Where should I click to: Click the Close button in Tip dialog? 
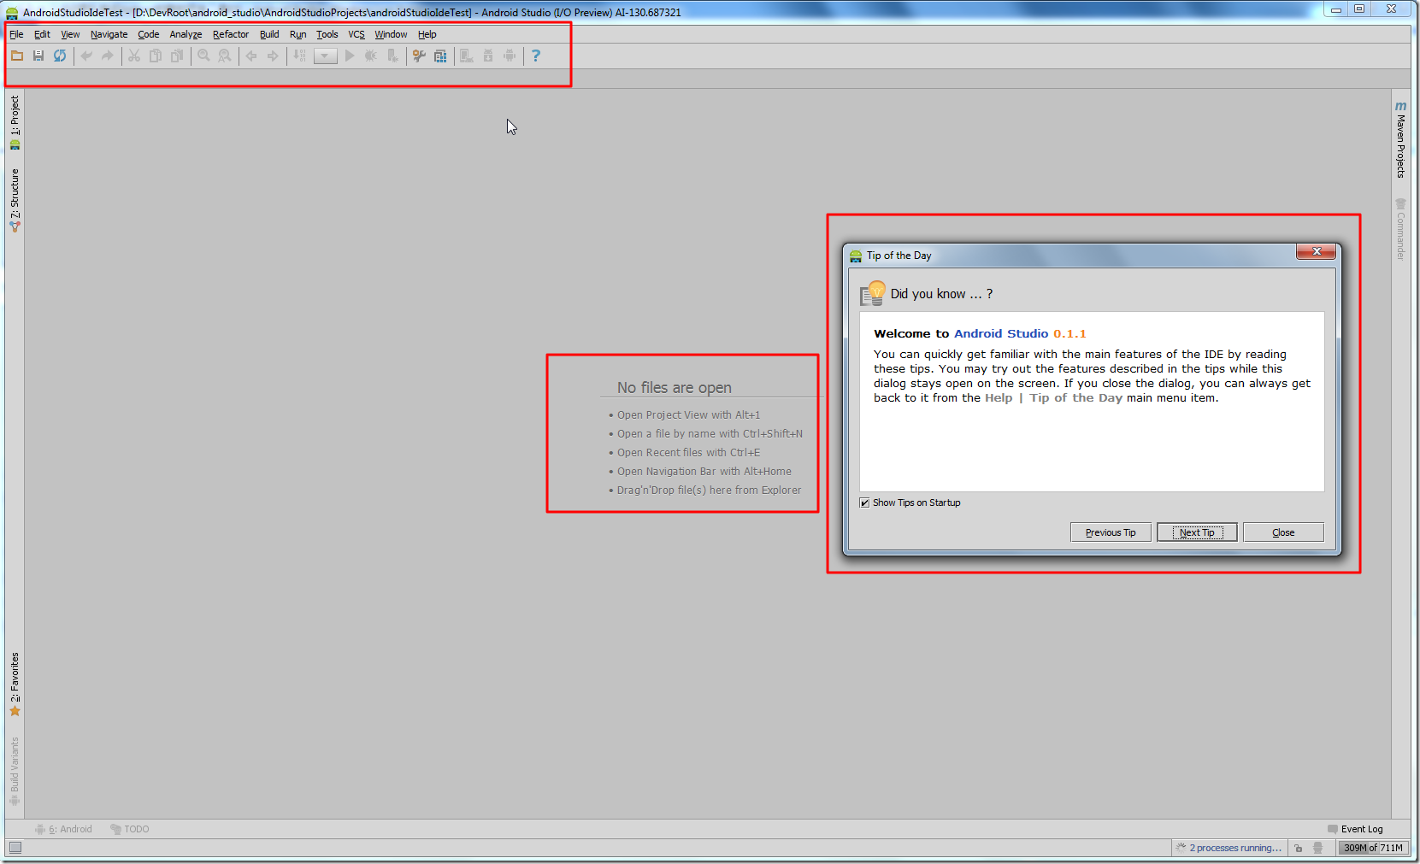[x=1283, y=532]
